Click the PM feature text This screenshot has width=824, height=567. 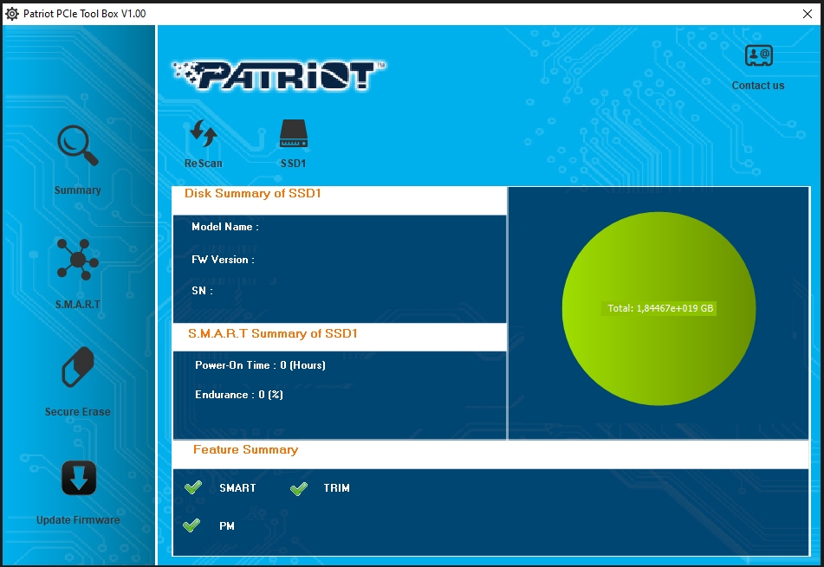[x=227, y=526]
